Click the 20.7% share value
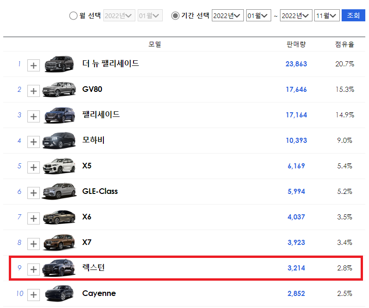This screenshot has height=308, width=369. [x=345, y=64]
